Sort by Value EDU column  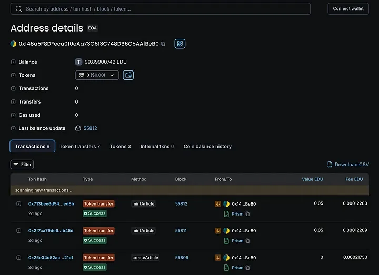tap(312, 179)
